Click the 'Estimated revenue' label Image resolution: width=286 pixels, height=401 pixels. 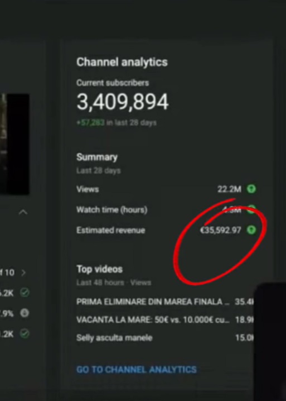[x=111, y=230]
